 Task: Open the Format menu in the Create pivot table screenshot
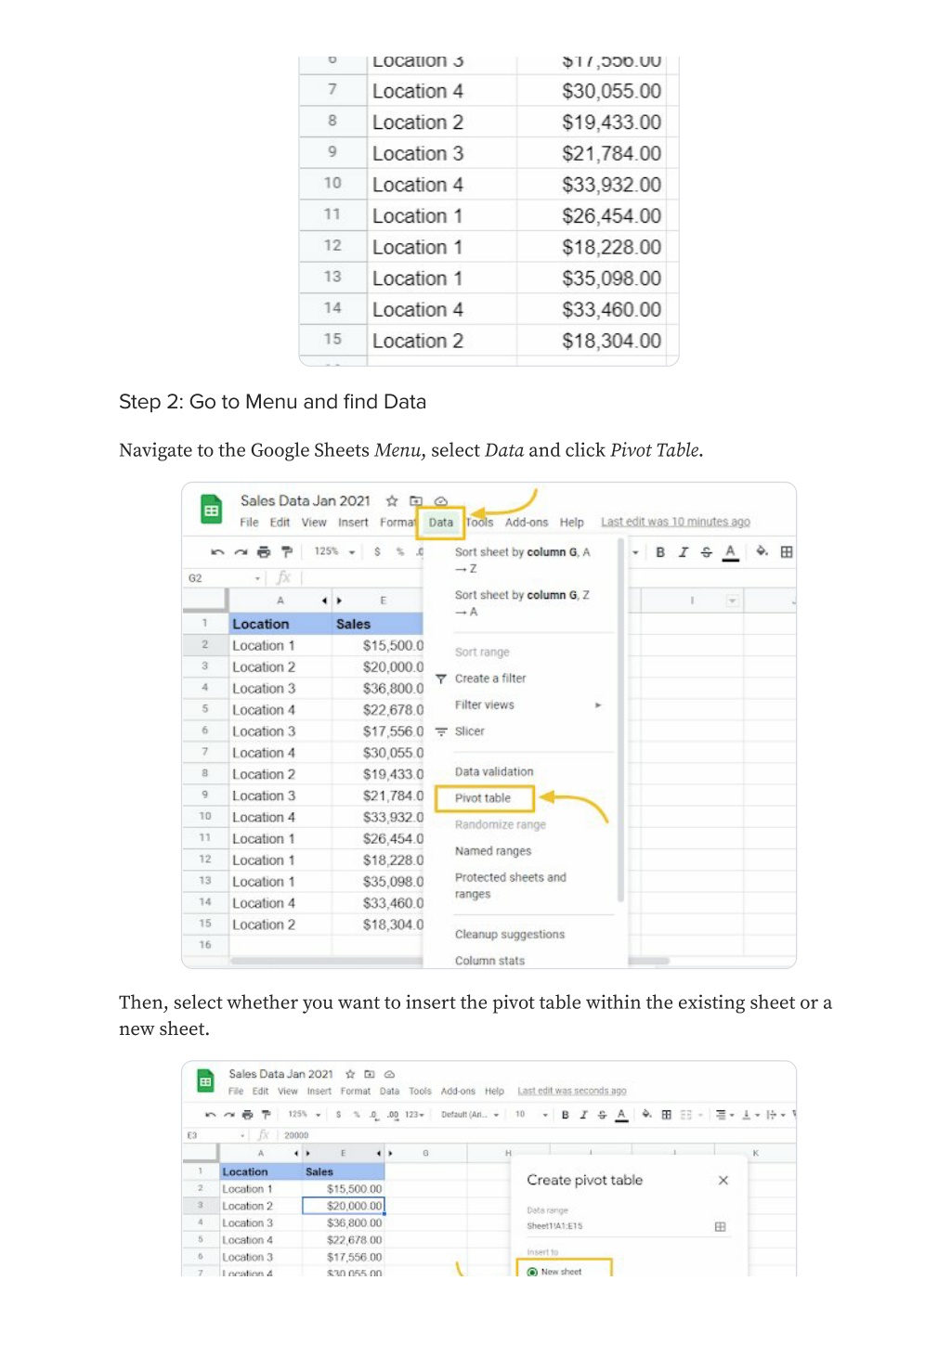pos(356,1092)
